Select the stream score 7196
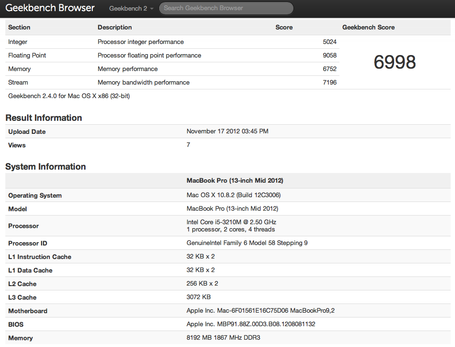The image size is (455, 347). coord(330,82)
